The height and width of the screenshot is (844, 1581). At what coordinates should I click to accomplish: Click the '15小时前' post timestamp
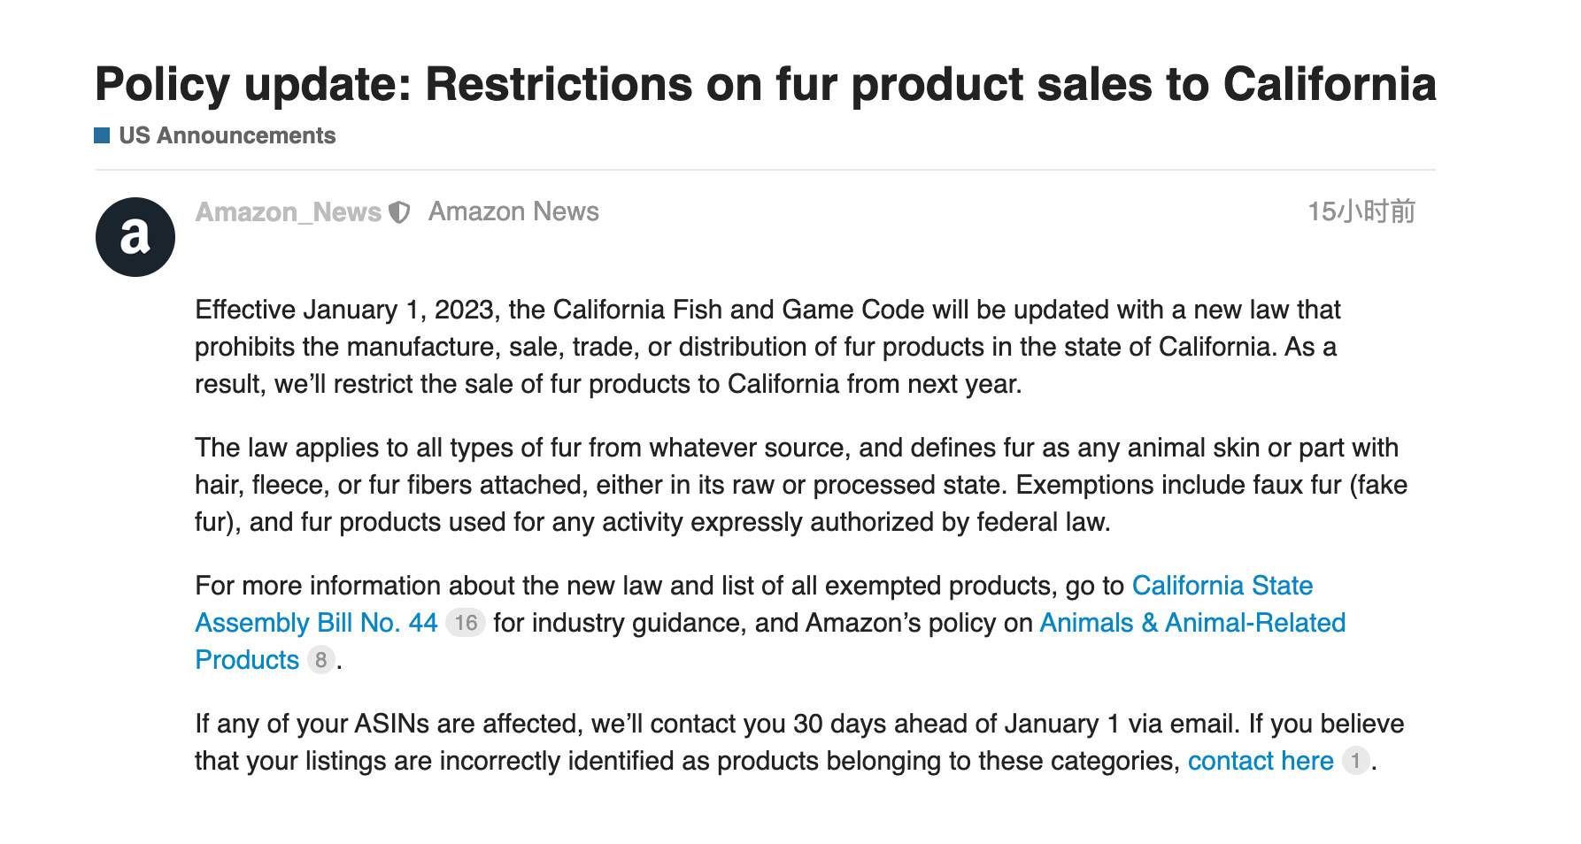click(x=1361, y=212)
